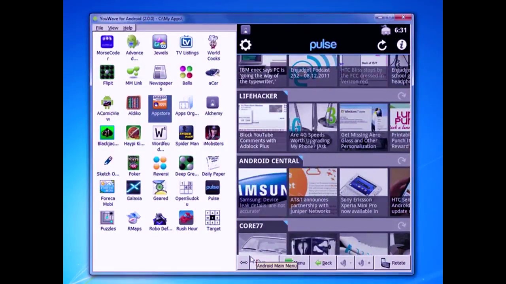Open the Help menu
Viewport: 506px width, 284px height.
[128, 28]
